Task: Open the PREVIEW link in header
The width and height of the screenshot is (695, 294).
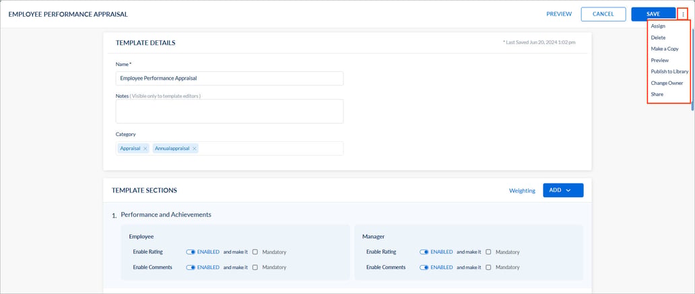Action: (x=559, y=14)
